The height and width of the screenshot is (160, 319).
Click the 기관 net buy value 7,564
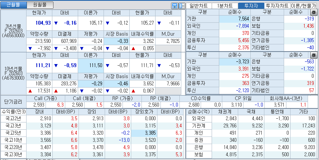(244, 19)
